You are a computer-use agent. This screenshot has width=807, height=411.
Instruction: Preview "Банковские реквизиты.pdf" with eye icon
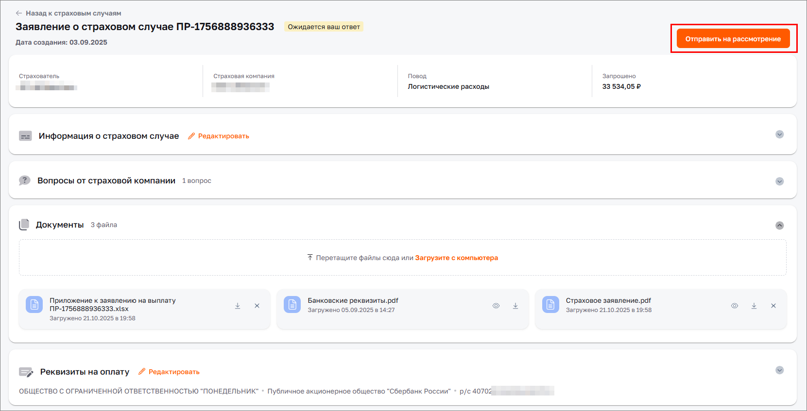click(496, 306)
